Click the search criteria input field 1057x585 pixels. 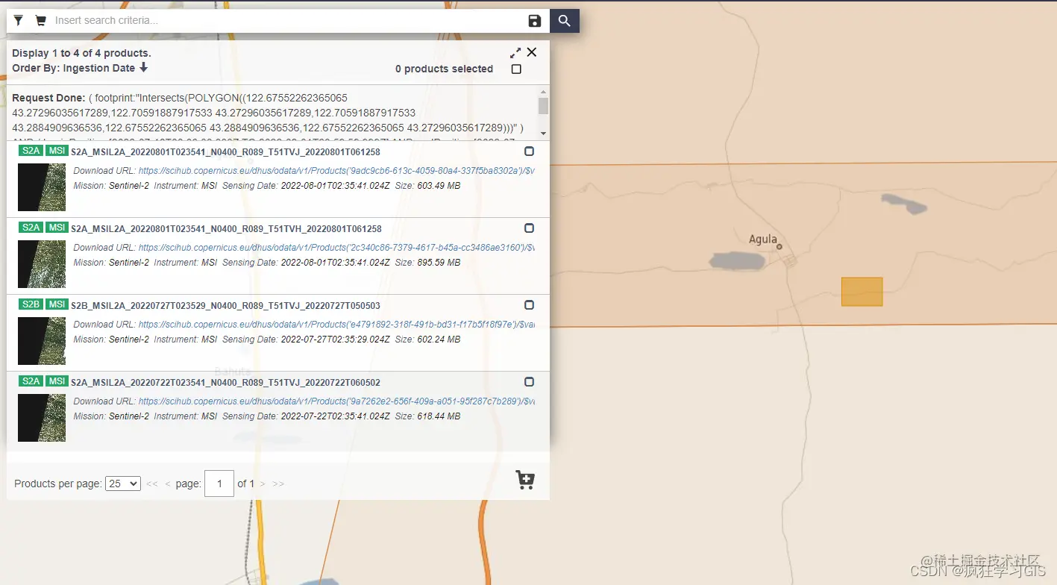[x=286, y=21]
